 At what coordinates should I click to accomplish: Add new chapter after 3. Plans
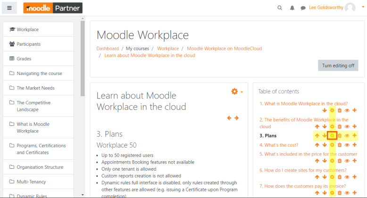355,135
